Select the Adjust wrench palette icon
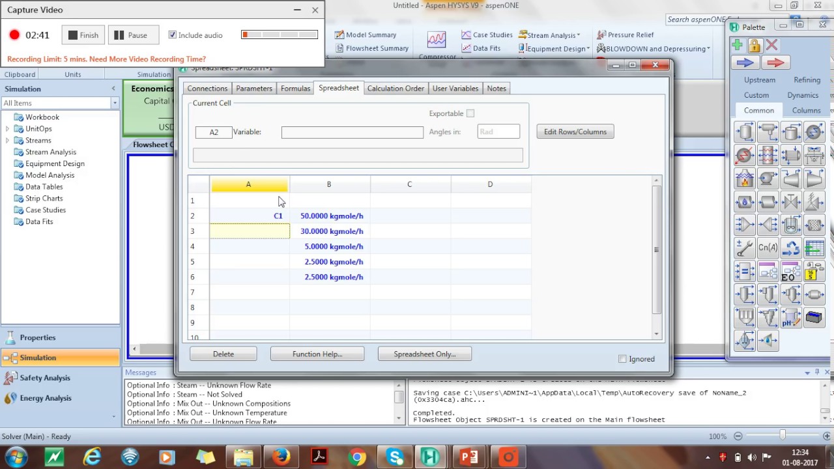Screen dimensions: 834x469 [745, 248]
